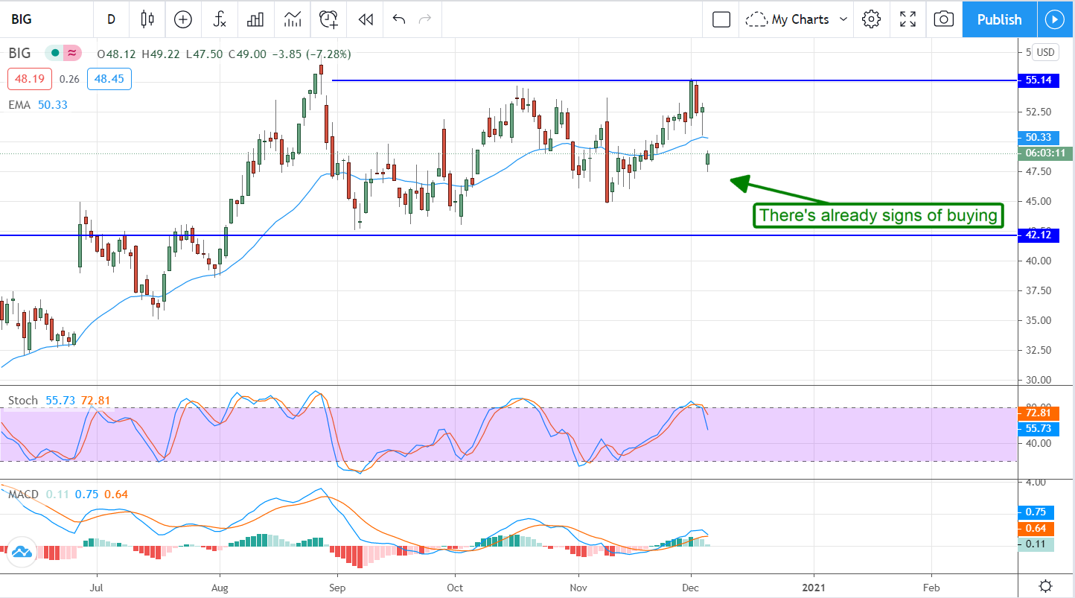
Task: Start bar replay with the rewind icon
Action: [366, 19]
